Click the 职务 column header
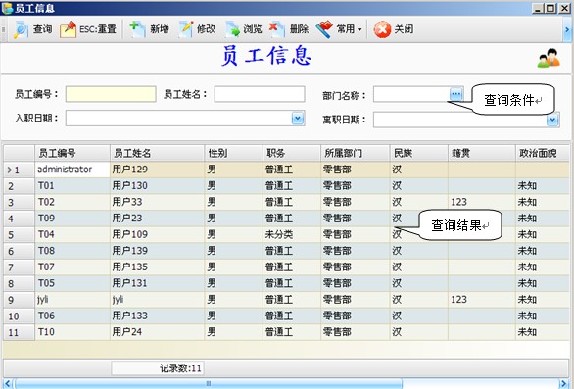Image resolution: width=574 pixels, height=389 pixels. [292, 153]
